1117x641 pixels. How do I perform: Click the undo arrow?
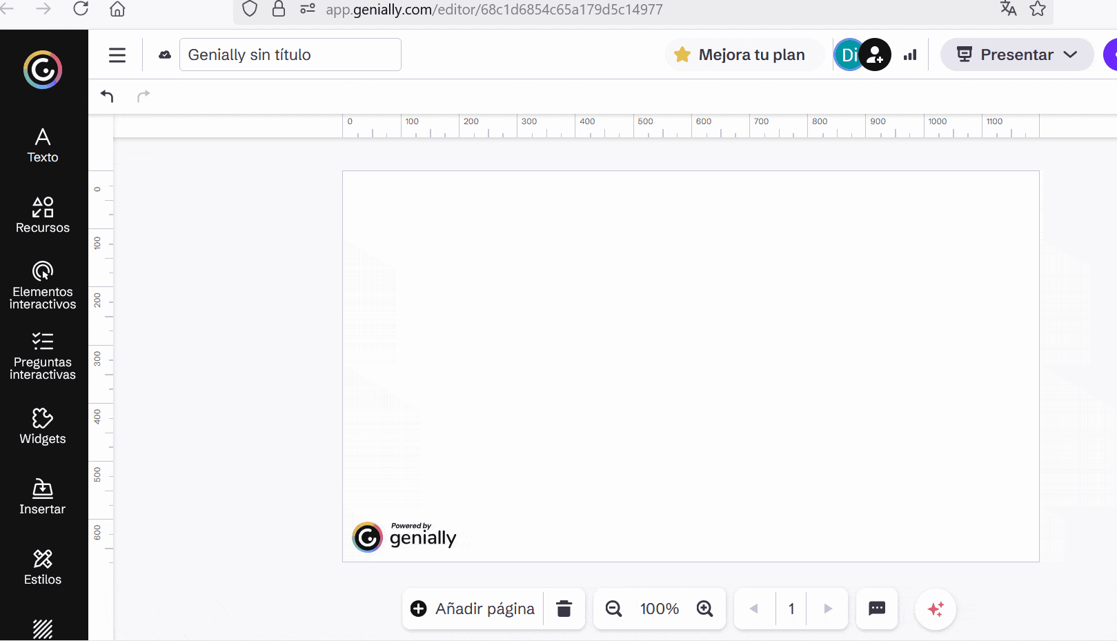[107, 96]
